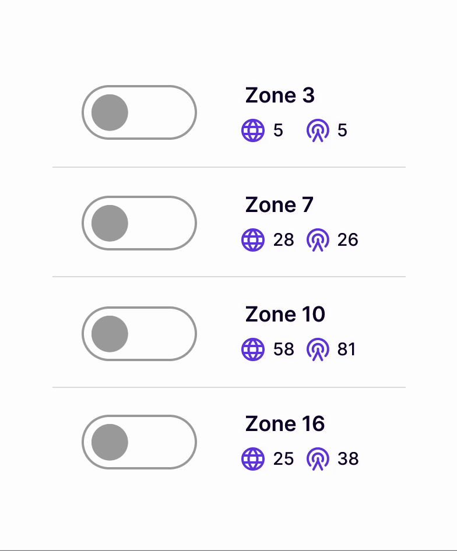Screen dimensions: 457x551
Task: Click Zone 16 antenna count 38
Action: tap(348, 459)
